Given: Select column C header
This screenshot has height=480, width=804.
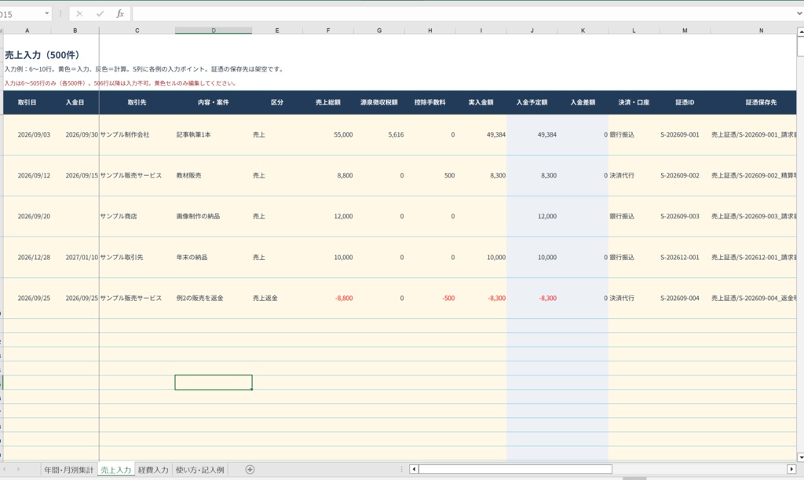Looking at the screenshot, I should click(137, 31).
